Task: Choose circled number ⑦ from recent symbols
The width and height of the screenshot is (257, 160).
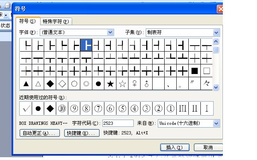Action: [98, 108]
